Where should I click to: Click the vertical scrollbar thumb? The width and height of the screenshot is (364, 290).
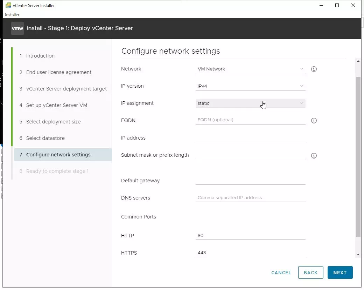358,157
